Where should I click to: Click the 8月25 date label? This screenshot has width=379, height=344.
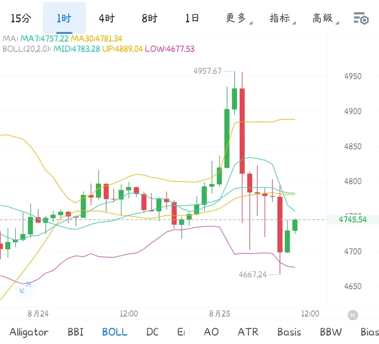[x=220, y=314]
